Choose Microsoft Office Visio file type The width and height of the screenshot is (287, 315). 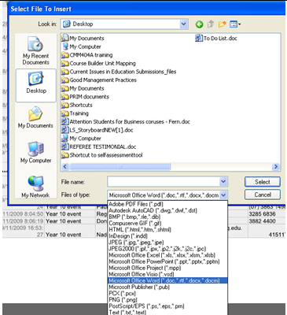click(x=167, y=274)
